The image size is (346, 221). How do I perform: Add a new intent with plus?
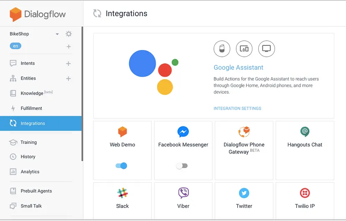click(x=69, y=64)
